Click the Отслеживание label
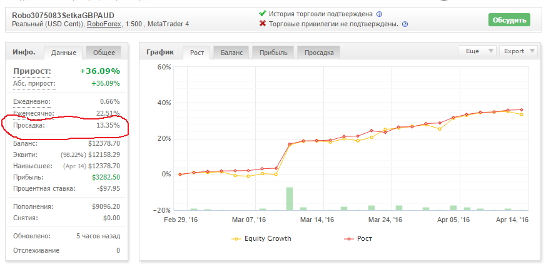The height and width of the screenshot is (274, 546). click(x=36, y=250)
